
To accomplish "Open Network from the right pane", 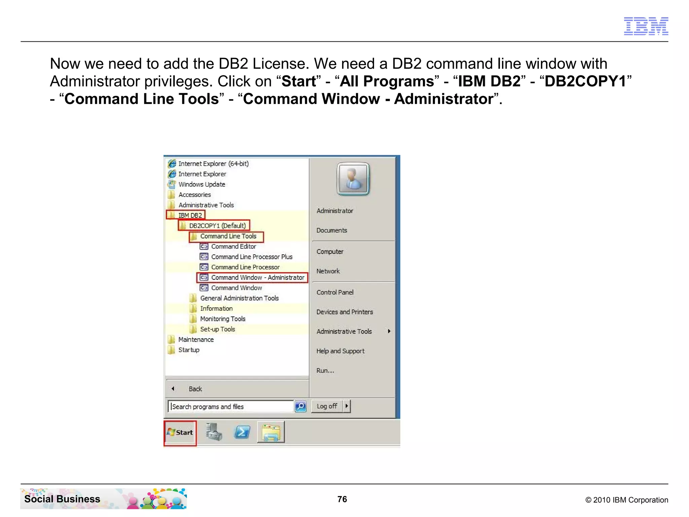I will click(x=328, y=271).
